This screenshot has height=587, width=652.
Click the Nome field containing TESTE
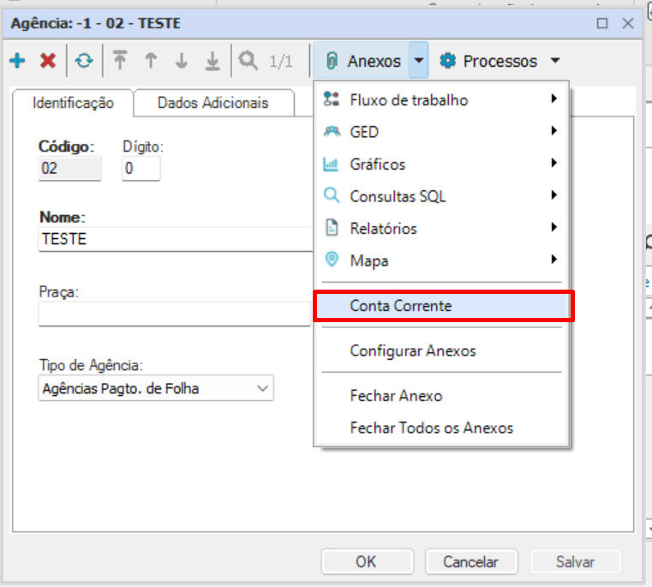point(176,239)
